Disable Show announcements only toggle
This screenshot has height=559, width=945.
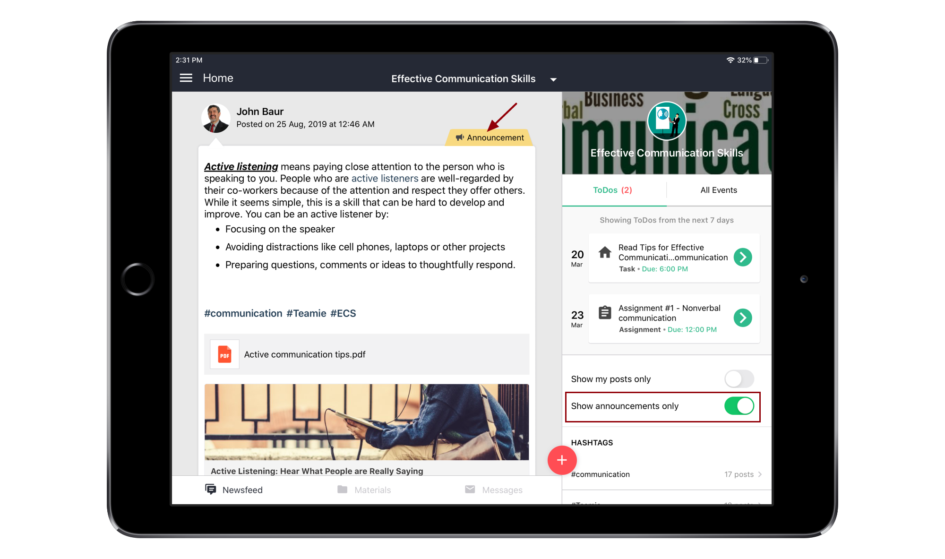pos(739,406)
